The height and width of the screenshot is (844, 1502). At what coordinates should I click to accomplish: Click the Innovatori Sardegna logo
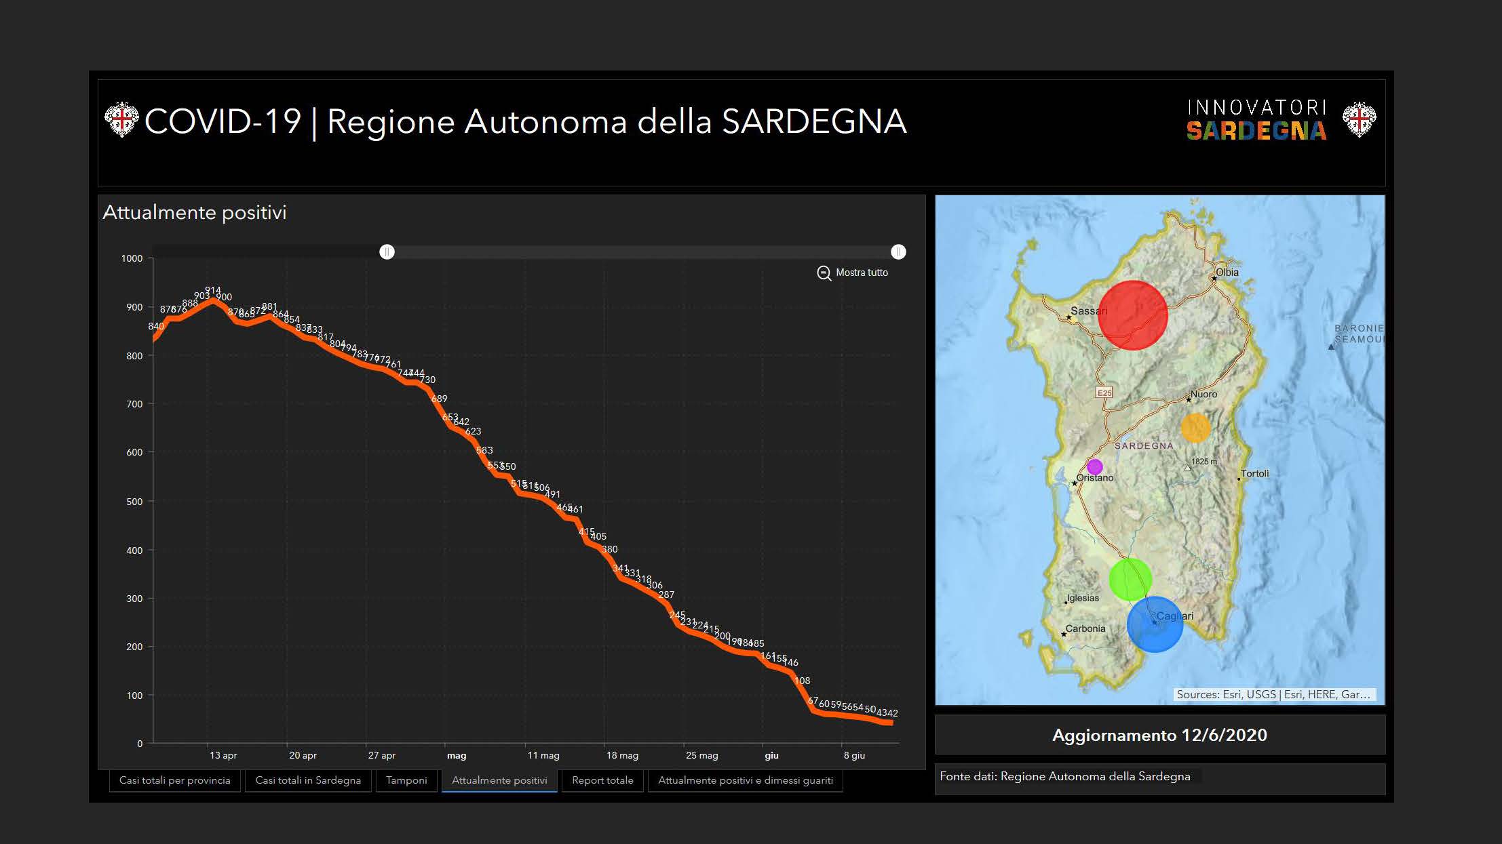pos(1256,121)
